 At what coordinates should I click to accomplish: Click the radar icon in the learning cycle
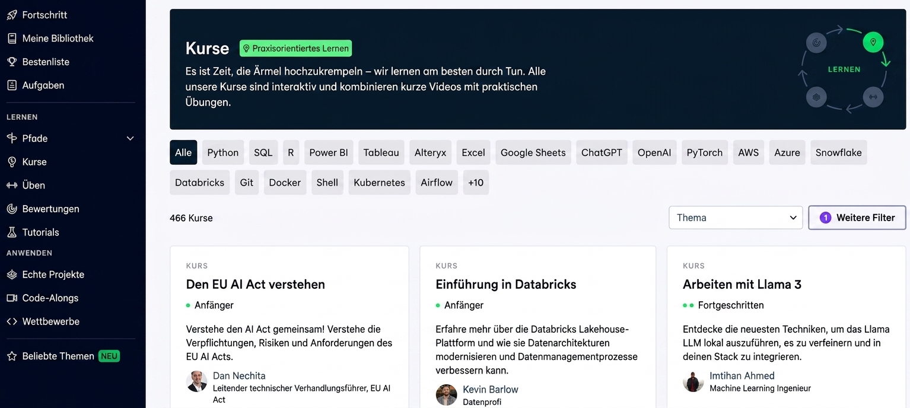[816, 42]
